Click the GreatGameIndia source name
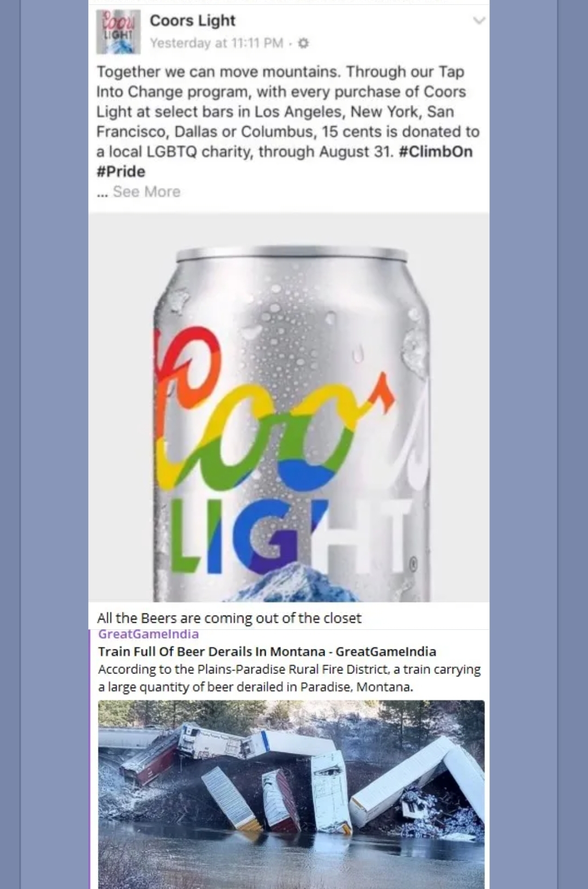Image resolution: width=588 pixels, height=889 pixels. click(148, 634)
